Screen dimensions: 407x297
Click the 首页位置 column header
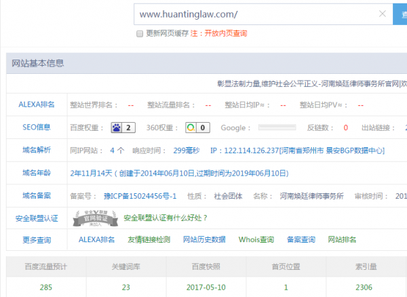pyautogui.click(x=286, y=266)
